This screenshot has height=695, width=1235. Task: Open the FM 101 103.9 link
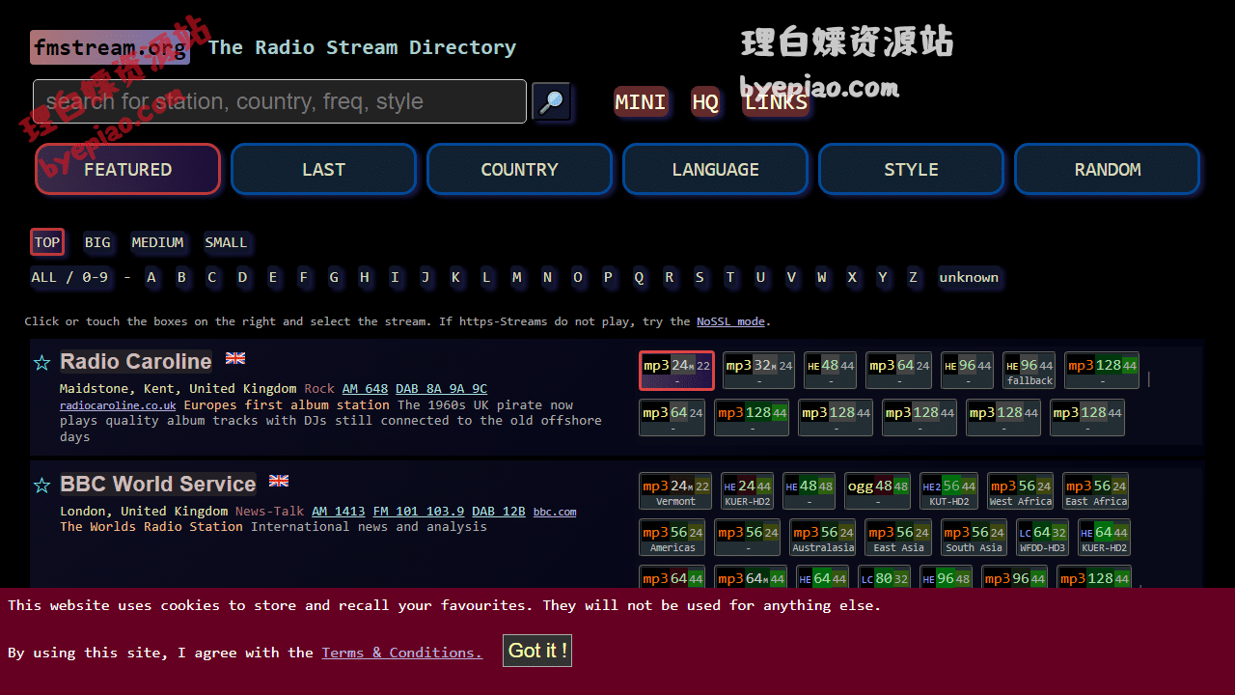point(419,512)
